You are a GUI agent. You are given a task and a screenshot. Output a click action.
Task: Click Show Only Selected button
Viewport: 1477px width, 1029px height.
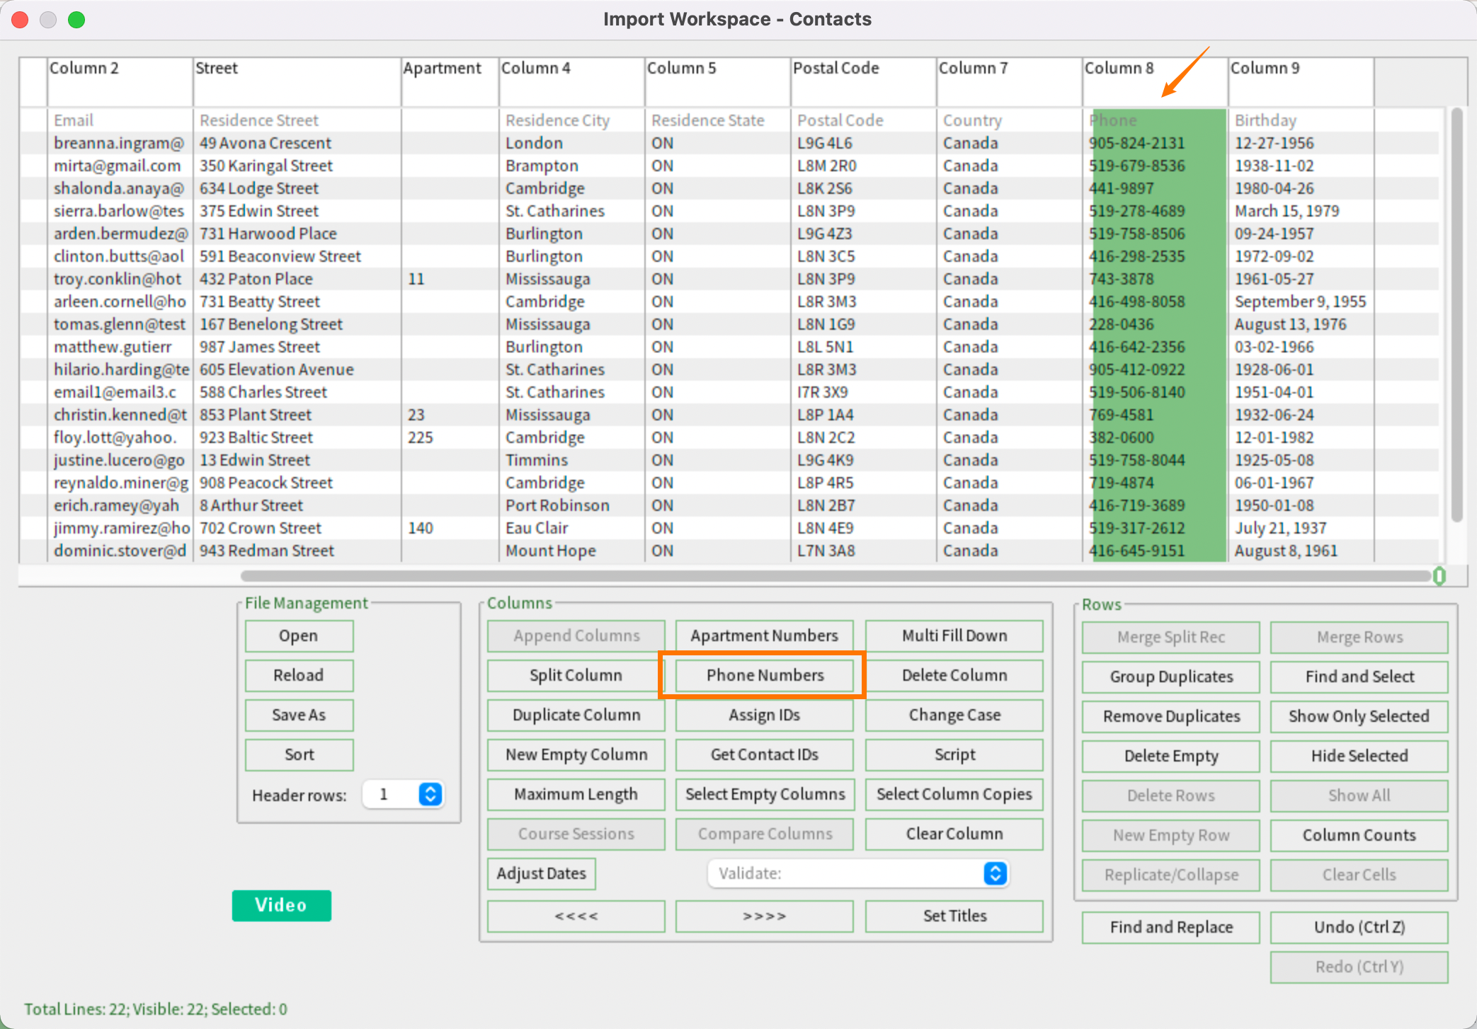(1359, 716)
